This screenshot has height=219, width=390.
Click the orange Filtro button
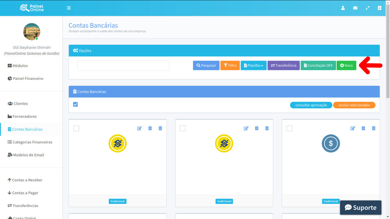coord(230,65)
